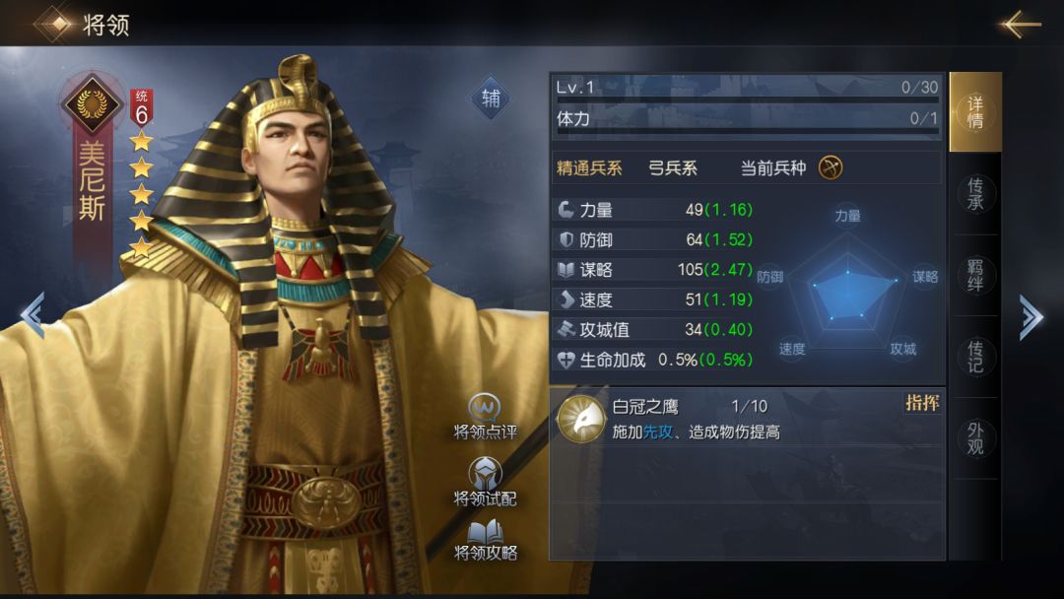This screenshot has height=599, width=1064.
Task: Open the 羁绊 tab
Action: pyautogui.click(x=975, y=276)
